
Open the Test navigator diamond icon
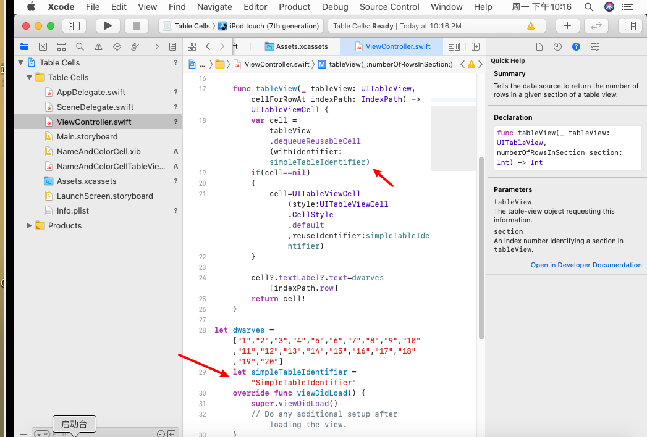[117, 46]
